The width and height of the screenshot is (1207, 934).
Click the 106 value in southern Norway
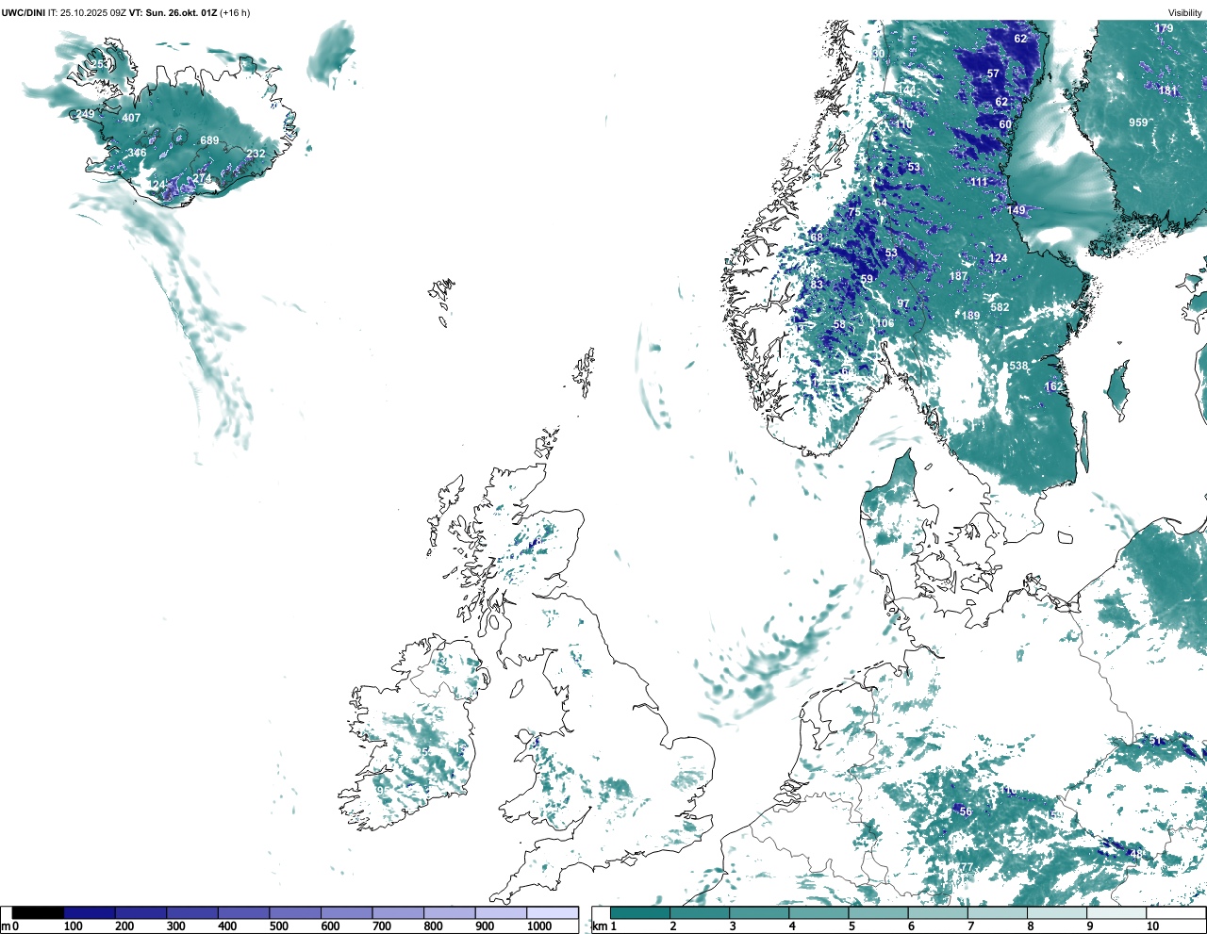(885, 323)
